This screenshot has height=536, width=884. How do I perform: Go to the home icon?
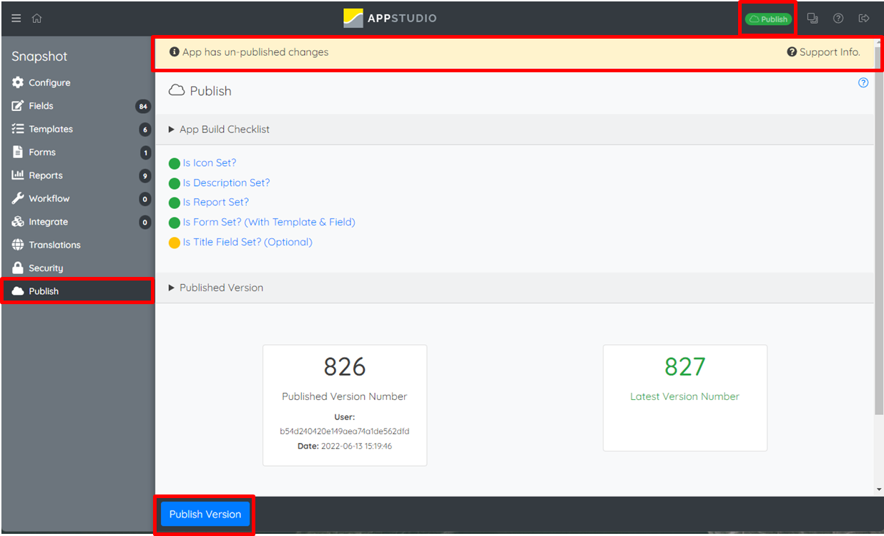pos(36,19)
